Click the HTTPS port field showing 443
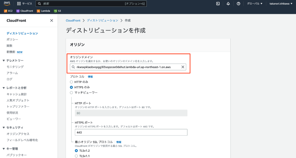The image size is (296, 158). pos(131,132)
